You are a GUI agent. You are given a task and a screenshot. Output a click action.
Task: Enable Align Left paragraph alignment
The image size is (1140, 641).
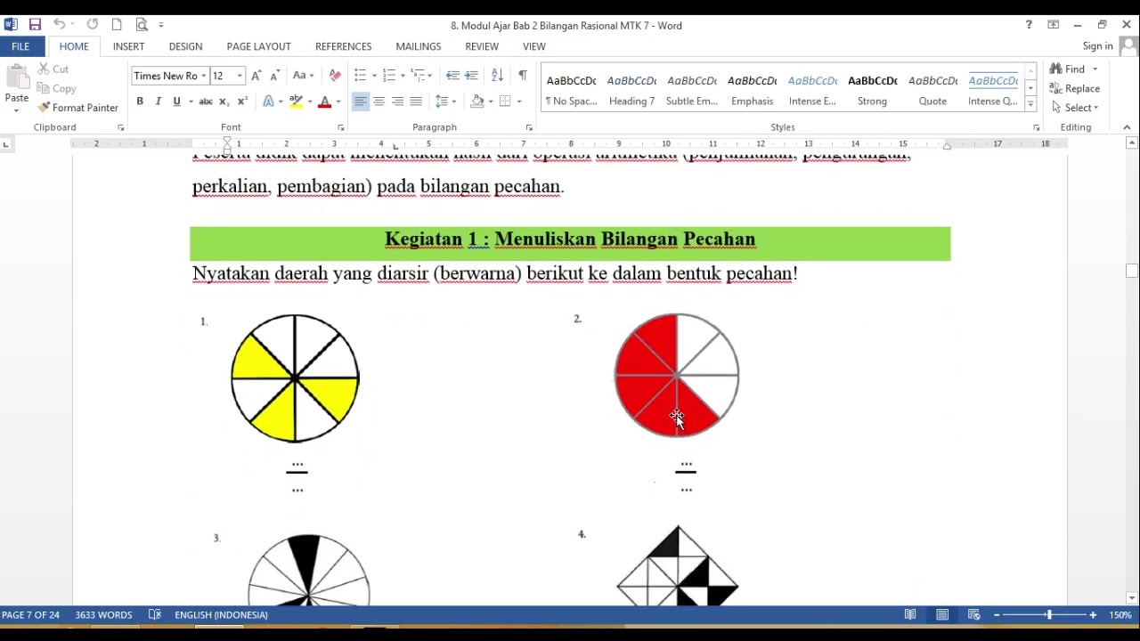pyautogui.click(x=360, y=101)
